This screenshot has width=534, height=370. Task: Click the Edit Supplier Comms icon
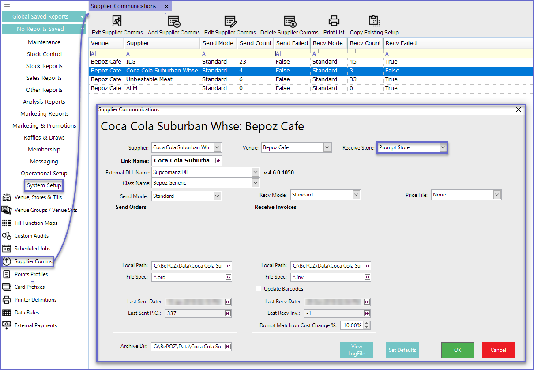[x=230, y=21]
